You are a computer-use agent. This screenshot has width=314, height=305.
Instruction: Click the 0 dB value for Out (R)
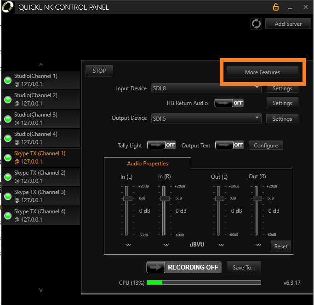[274, 211]
